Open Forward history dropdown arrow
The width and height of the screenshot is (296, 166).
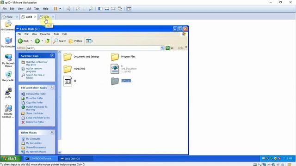pos(42,41)
